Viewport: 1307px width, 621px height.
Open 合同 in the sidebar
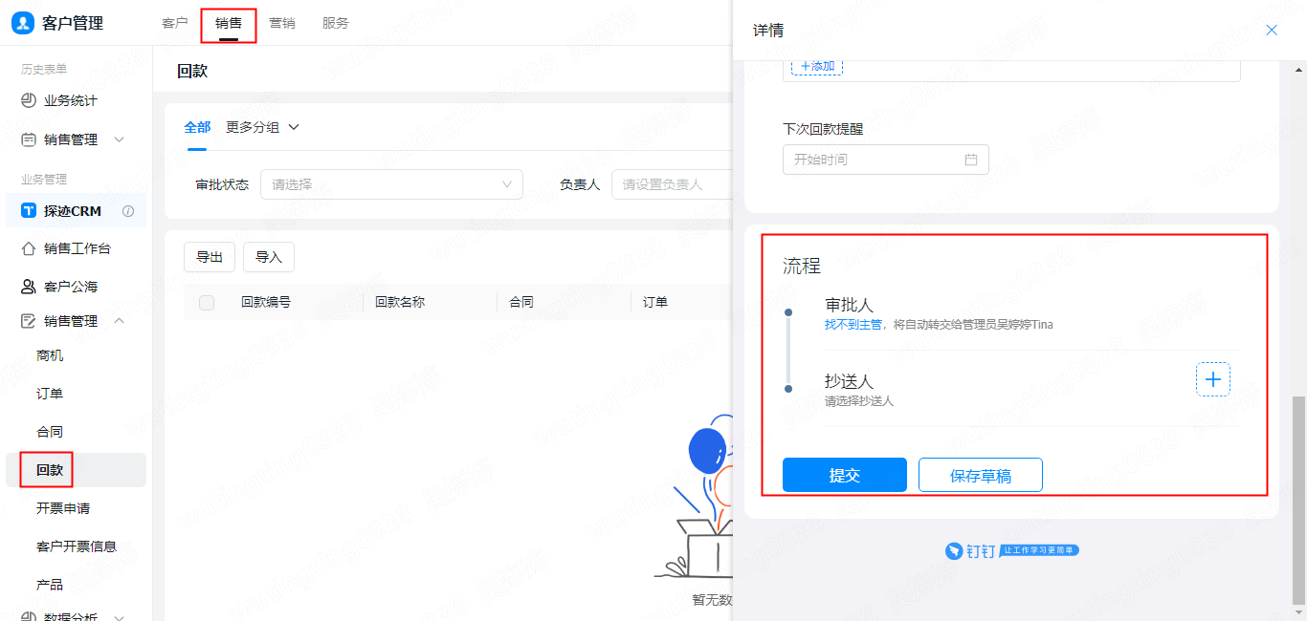[50, 432]
